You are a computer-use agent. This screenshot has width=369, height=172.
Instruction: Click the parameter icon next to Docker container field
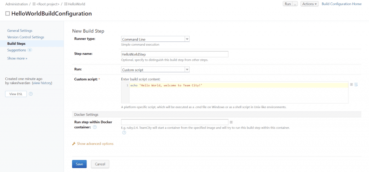coord(231,122)
